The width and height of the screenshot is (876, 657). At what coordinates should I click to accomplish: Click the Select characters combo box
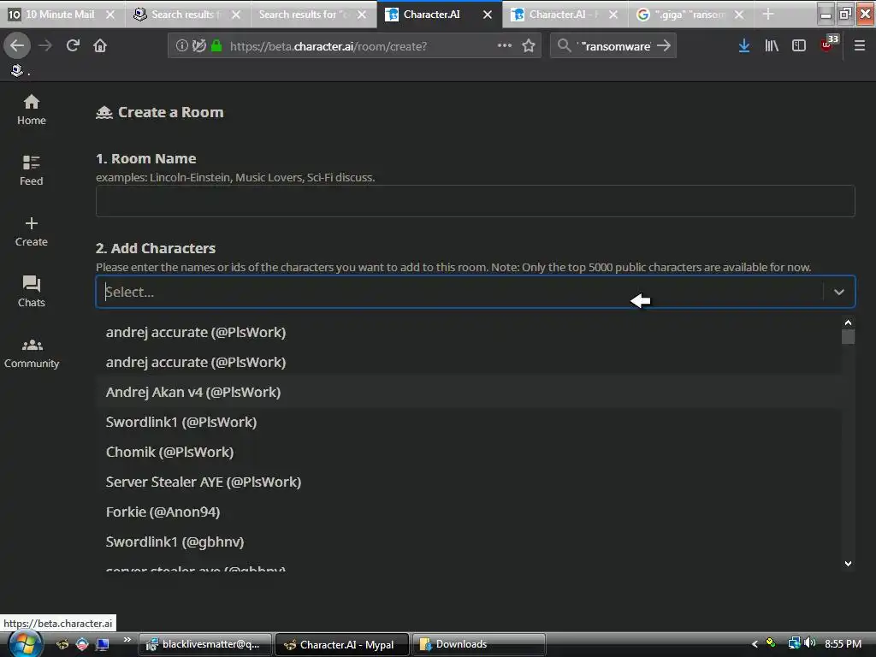point(475,292)
